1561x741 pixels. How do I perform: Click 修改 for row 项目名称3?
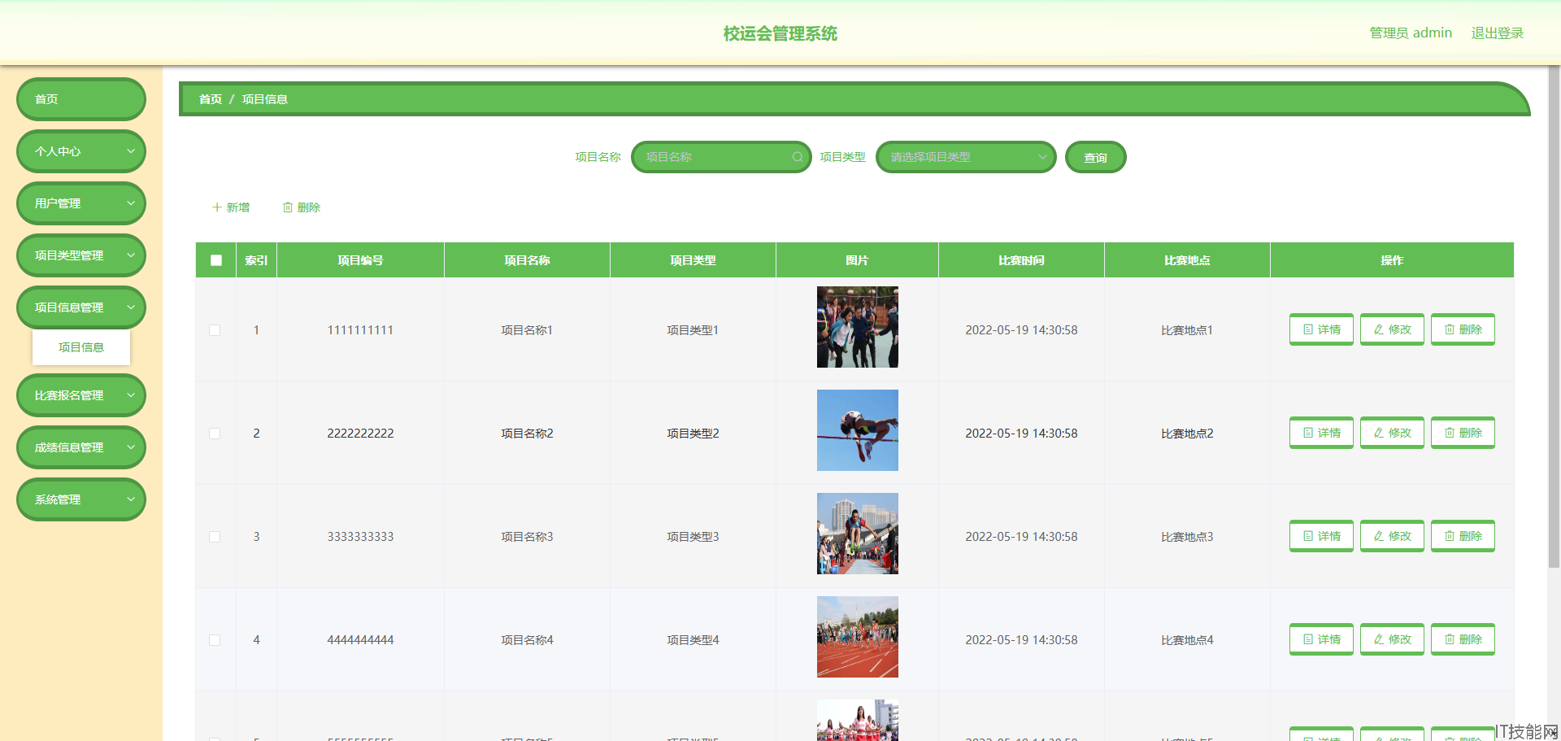click(1392, 536)
